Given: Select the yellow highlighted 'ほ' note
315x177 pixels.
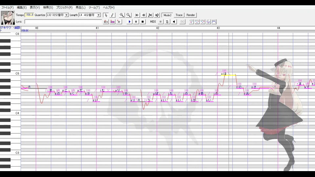Looking at the screenshot, I should tap(228, 75).
